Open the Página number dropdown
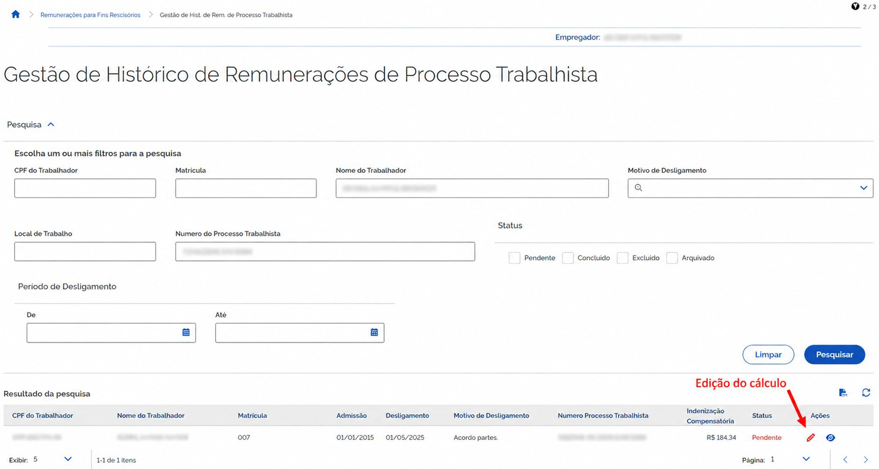879x469 pixels. pyautogui.click(x=806, y=459)
